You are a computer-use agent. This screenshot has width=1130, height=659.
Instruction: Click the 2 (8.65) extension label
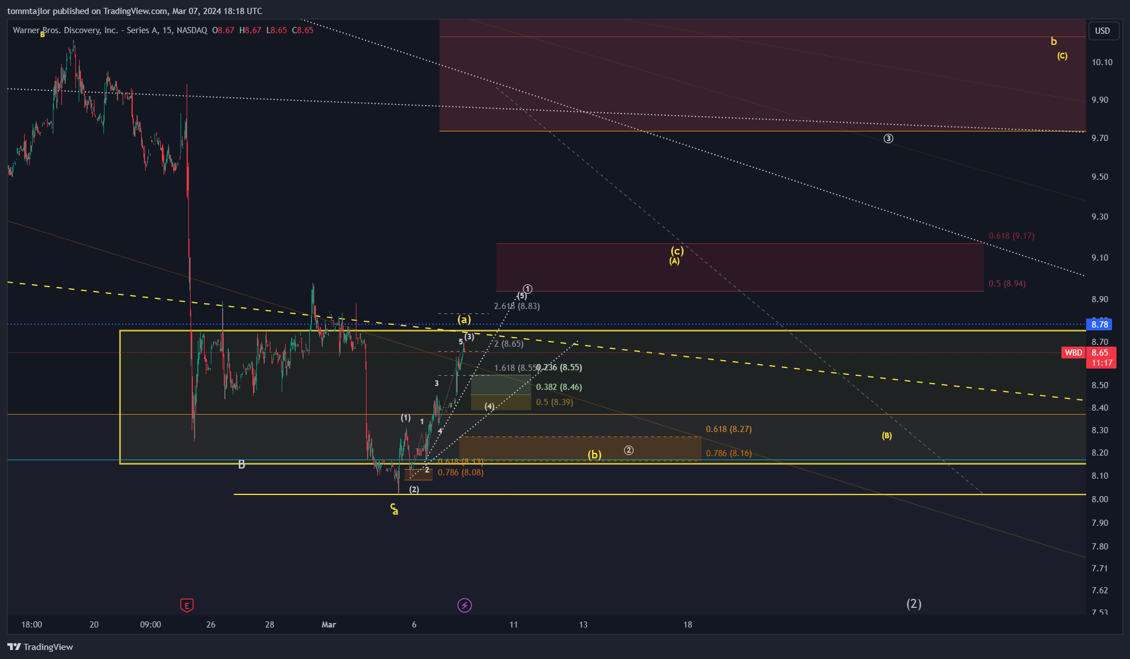pyautogui.click(x=508, y=344)
